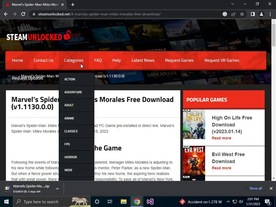Click Show all downloads
Screen dimensions: 276x207
(256, 188)
